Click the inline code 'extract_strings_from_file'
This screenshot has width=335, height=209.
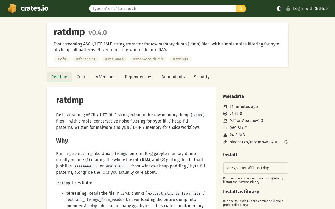click(x=174, y=193)
